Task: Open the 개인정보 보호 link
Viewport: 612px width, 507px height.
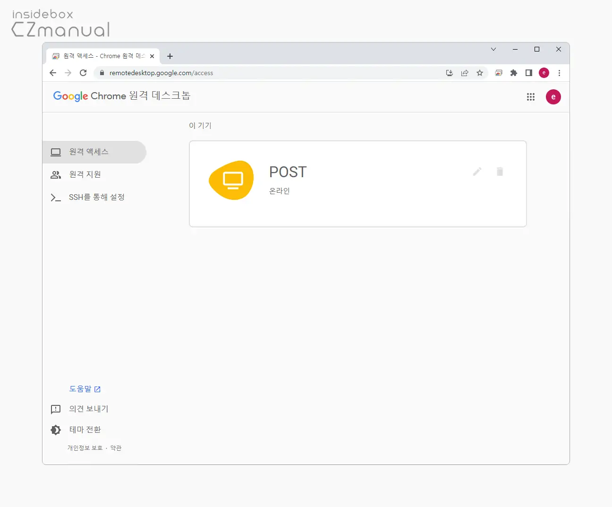Action: coord(85,448)
